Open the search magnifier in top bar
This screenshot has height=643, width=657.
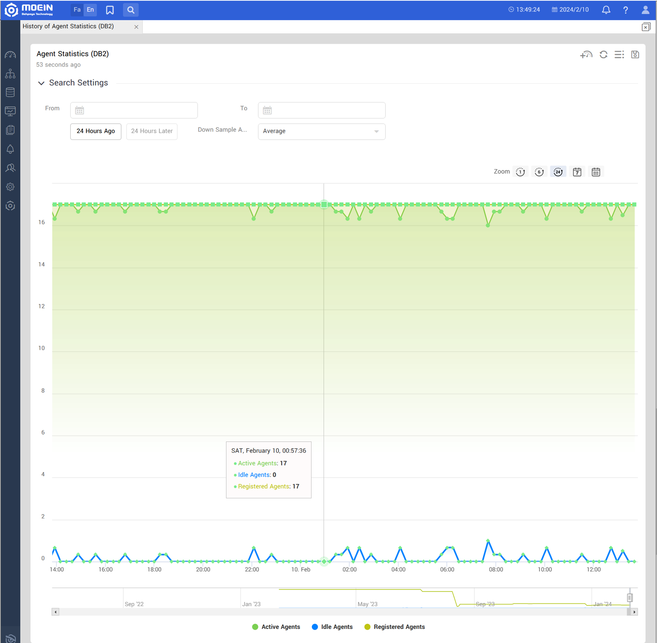(x=131, y=10)
